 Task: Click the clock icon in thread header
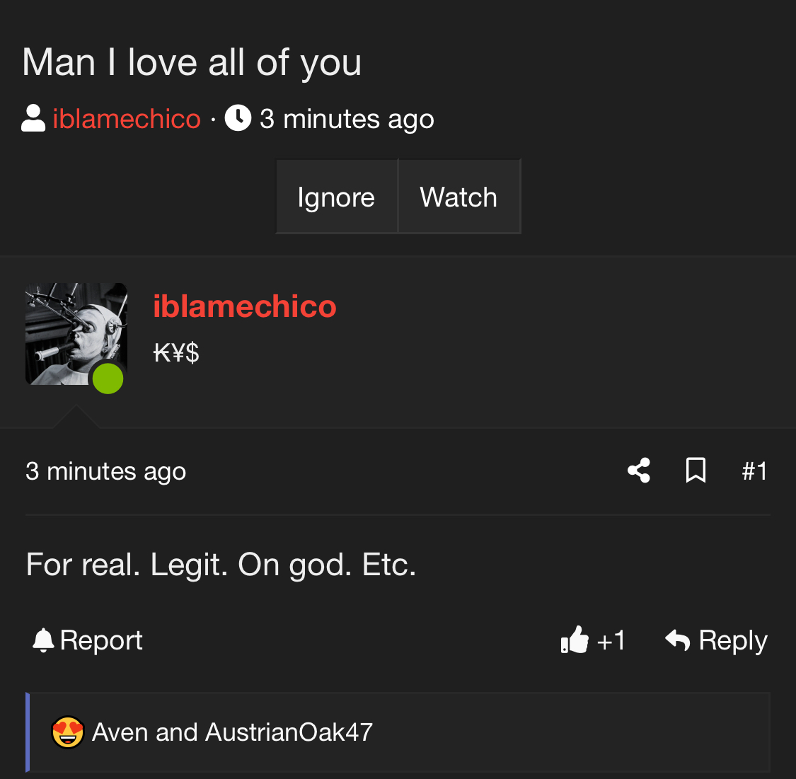[x=238, y=117]
